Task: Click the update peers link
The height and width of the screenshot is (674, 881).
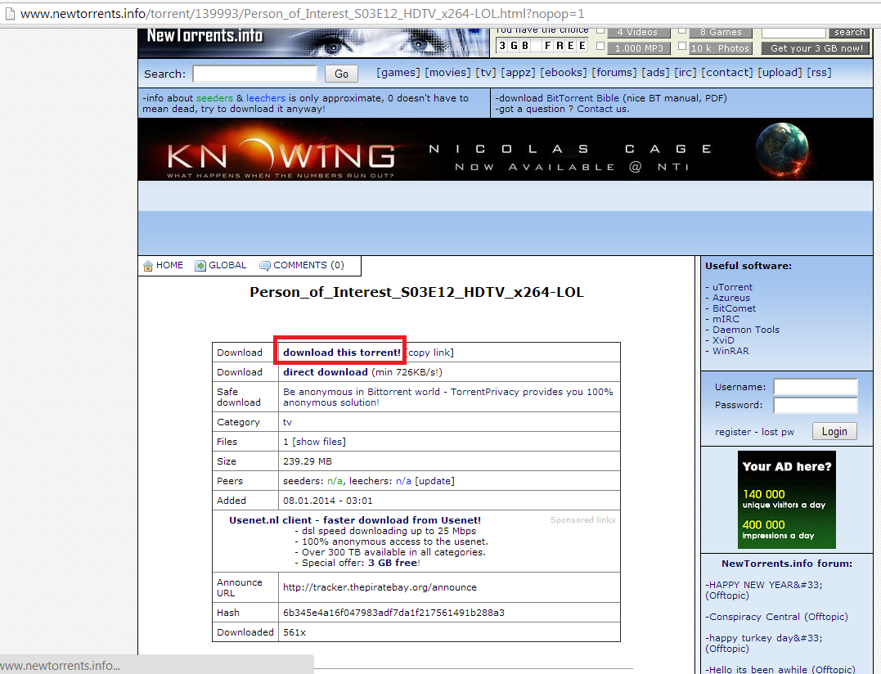Action: coord(435,481)
